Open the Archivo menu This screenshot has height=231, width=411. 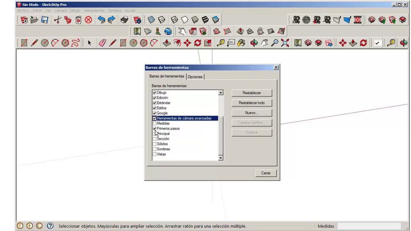pyautogui.click(x=23, y=11)
